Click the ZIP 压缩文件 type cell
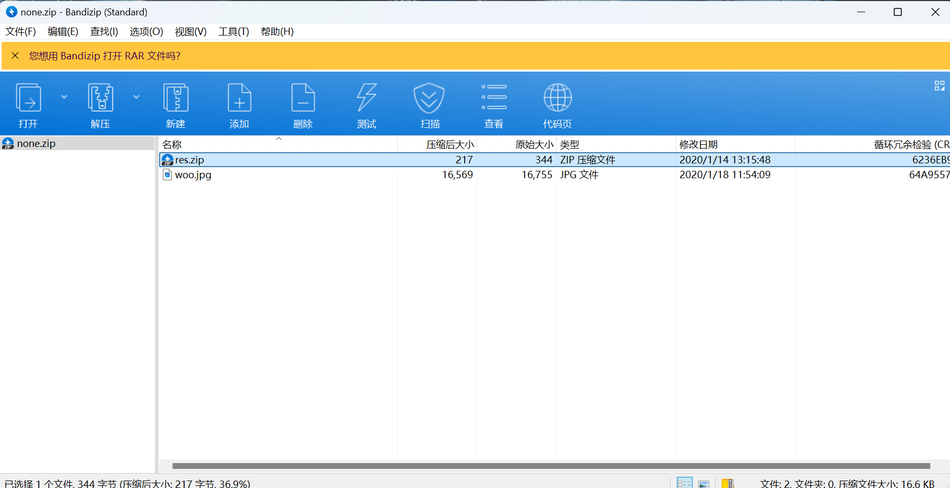The image size is (950, 488). [588, 160]
